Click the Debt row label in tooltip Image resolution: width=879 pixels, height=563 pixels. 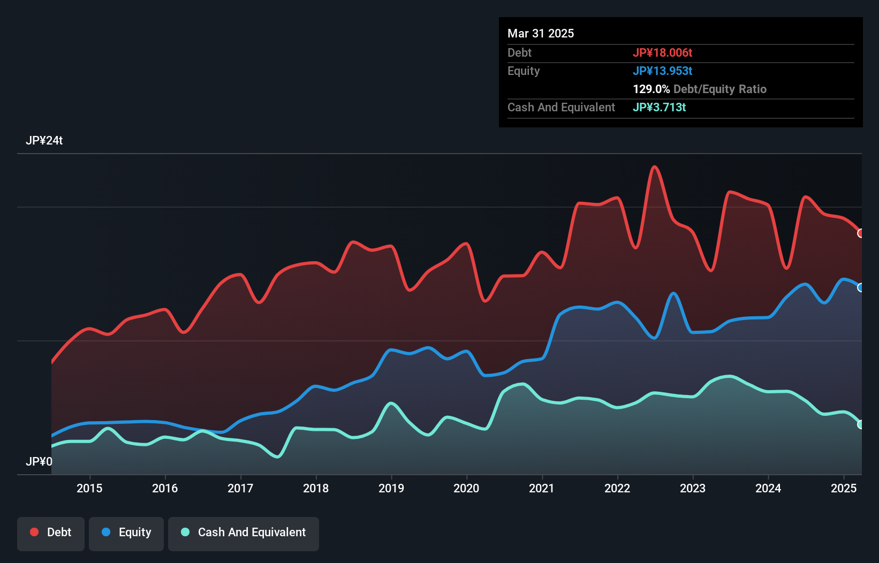tap(519, 52)
